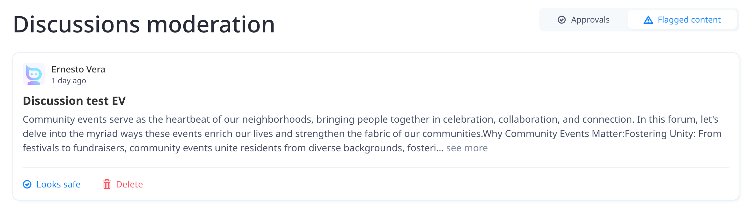
Task: Click the divider line above Looks safe
Action: pos(376,167)
